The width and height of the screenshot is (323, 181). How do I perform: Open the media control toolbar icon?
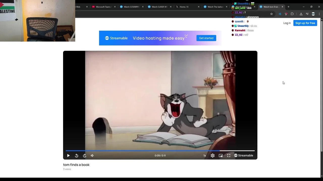click(x=307, y=14)
